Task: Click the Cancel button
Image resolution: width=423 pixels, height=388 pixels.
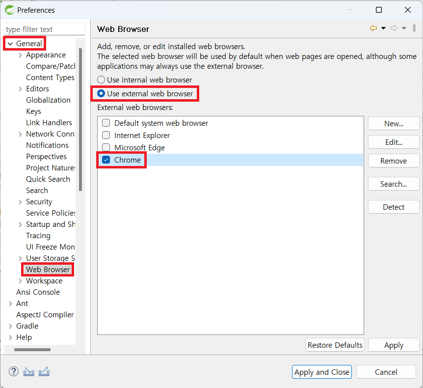Action: click(x=386, y=372)
